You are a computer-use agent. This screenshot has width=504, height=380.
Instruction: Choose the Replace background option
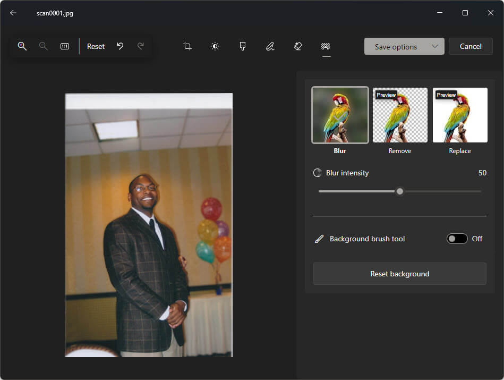tap(460, 115)
